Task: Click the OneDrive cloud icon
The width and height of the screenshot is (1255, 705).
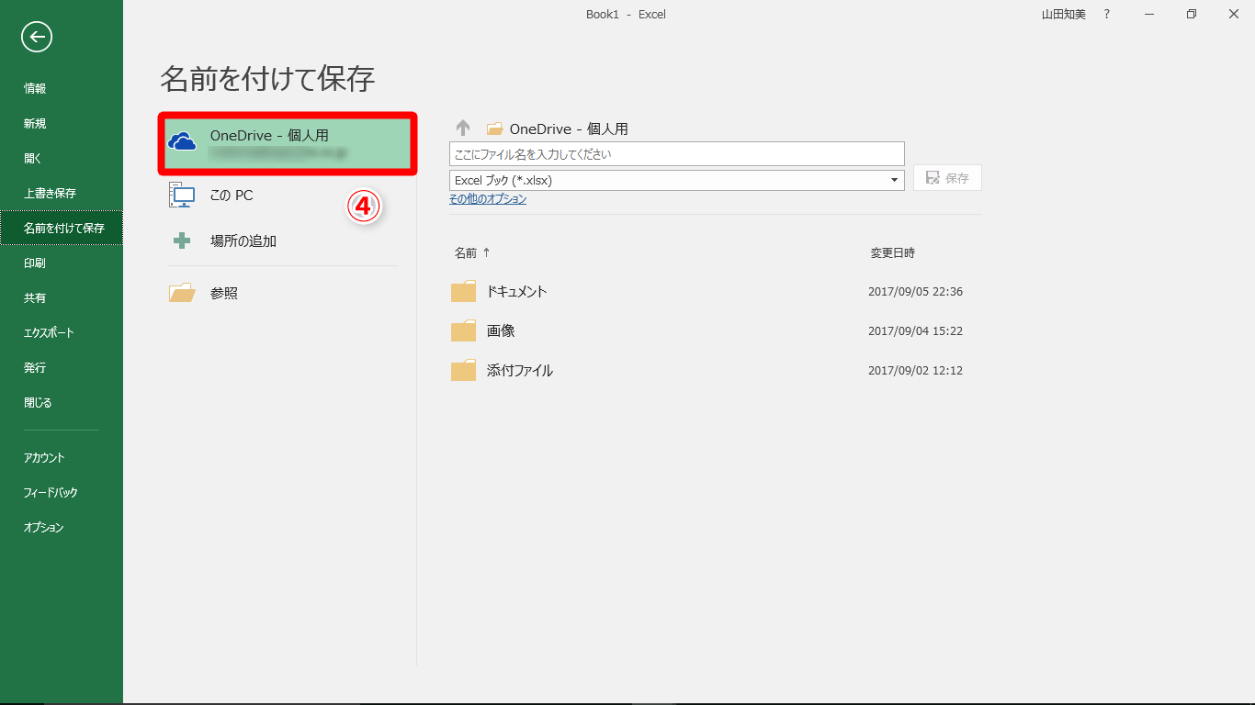Action: click(182, 142)
